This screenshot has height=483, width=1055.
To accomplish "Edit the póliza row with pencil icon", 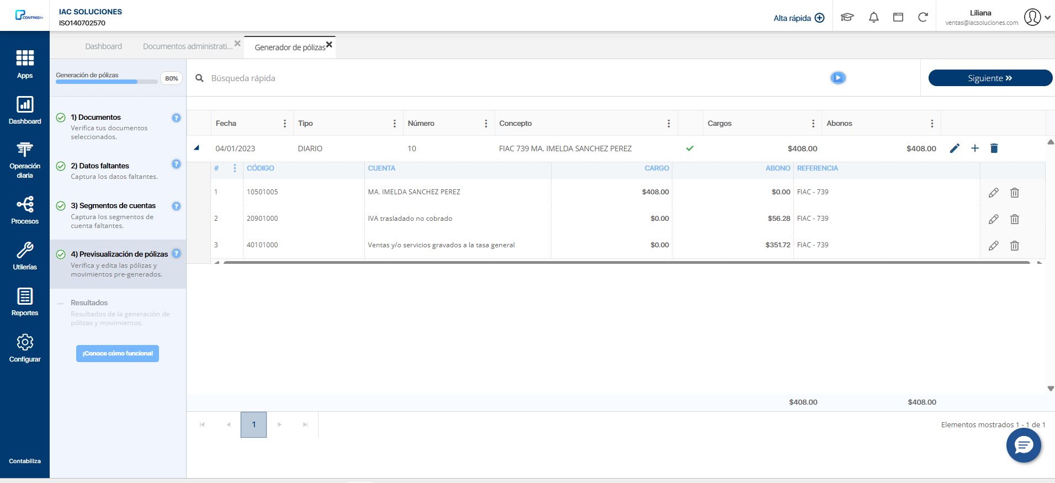I will [955, 148].
